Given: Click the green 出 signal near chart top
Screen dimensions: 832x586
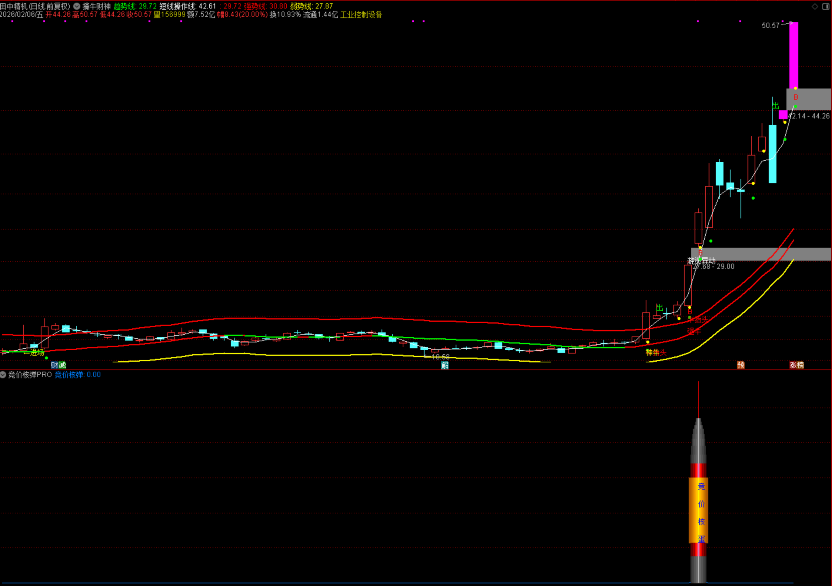Looking at the screenshot, I should [775, 105].
